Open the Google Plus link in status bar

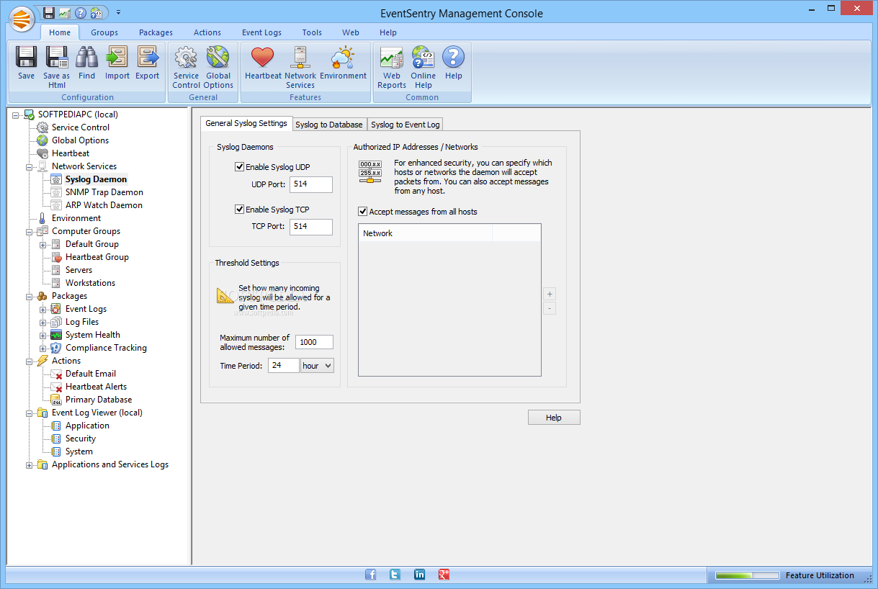coord(444,575)
